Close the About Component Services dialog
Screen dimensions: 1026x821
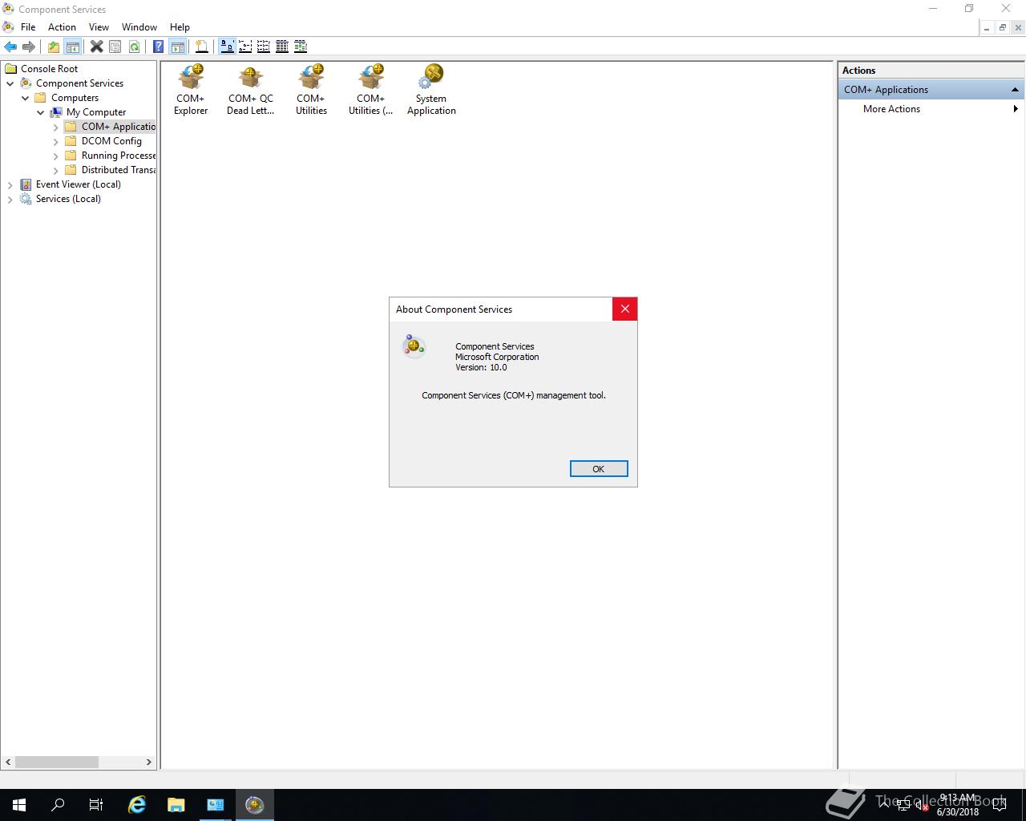click(624, 309)
